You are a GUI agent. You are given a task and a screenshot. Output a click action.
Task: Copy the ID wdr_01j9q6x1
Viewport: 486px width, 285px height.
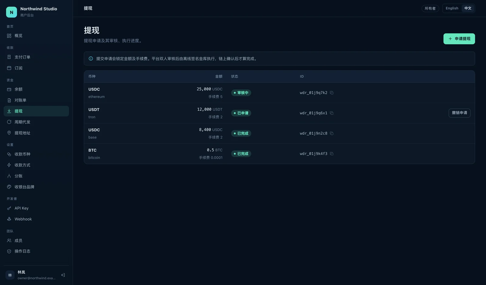[x=332, y=113]
